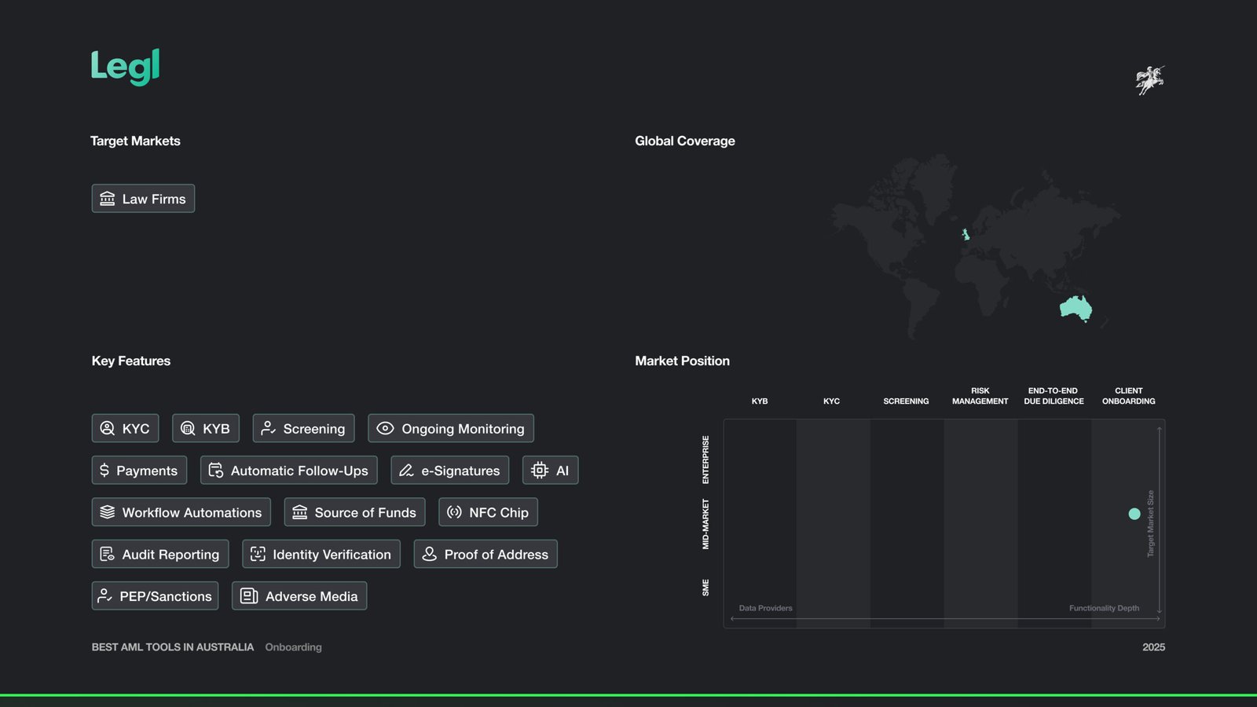Image resolution: width=1257 pixels, height=707 pixels.
Task: Click the Proof of Address pin icon
Action: [x=430, y=554]
